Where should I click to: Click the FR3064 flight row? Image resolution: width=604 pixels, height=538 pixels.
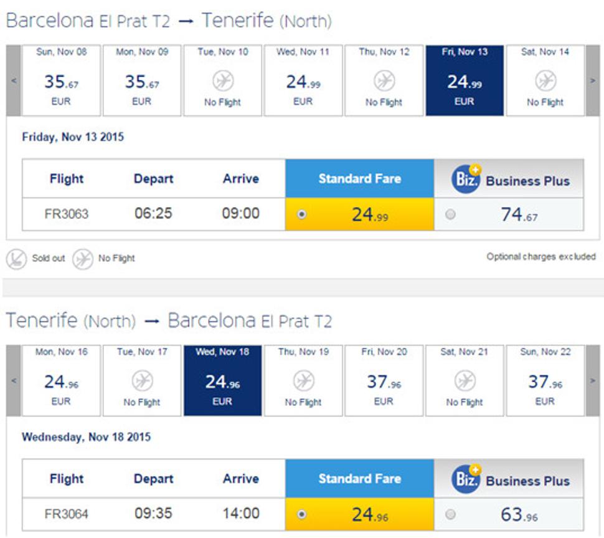click(303, 514)
